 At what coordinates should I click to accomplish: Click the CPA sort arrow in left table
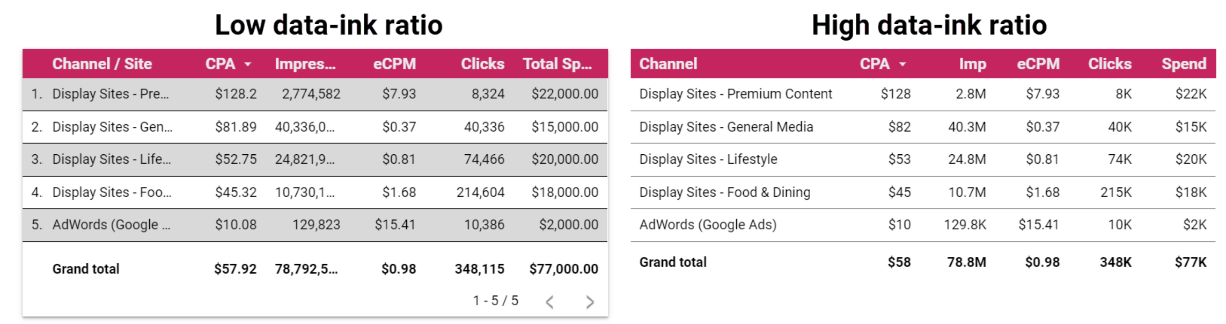coord(248,64)
